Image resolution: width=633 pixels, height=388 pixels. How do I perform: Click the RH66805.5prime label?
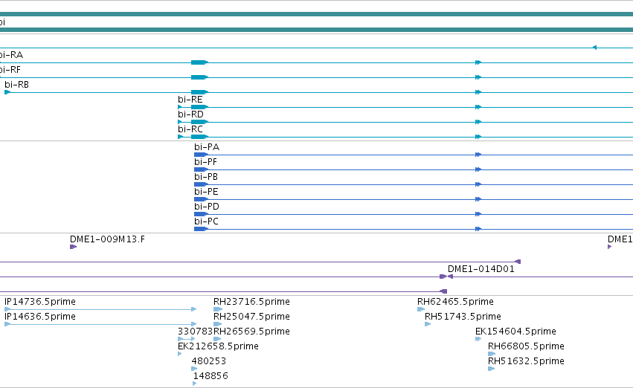(526, 346)
